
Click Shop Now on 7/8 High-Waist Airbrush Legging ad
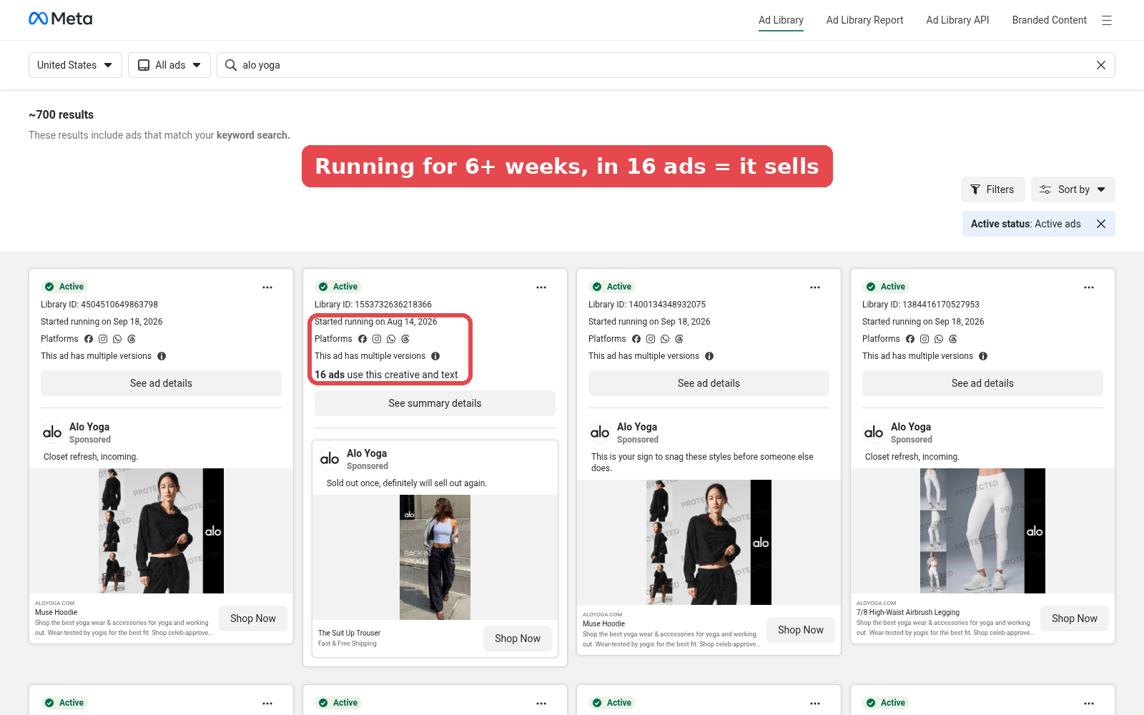1075,618
